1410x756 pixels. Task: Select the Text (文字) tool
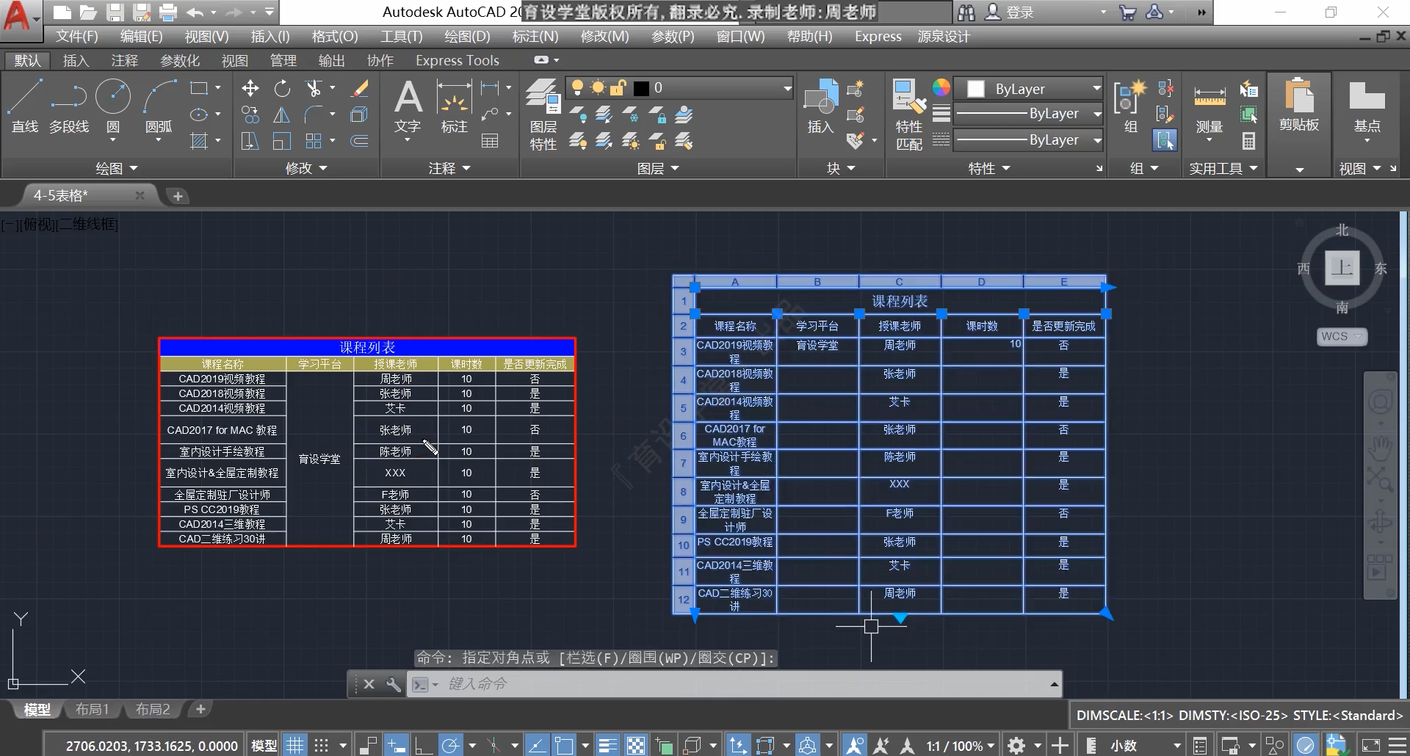[x=408, y=107]
